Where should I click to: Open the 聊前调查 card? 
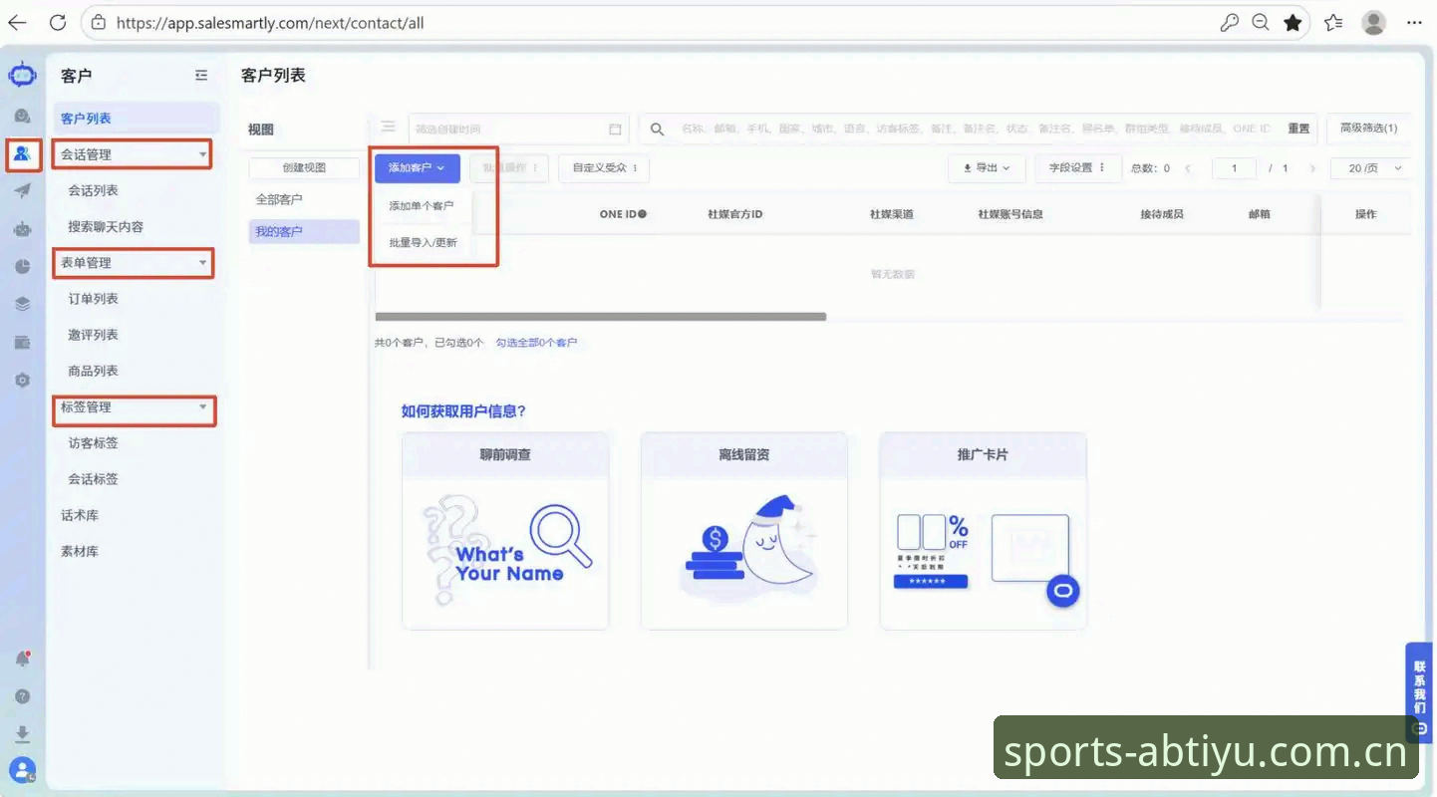tap(505, 531)
